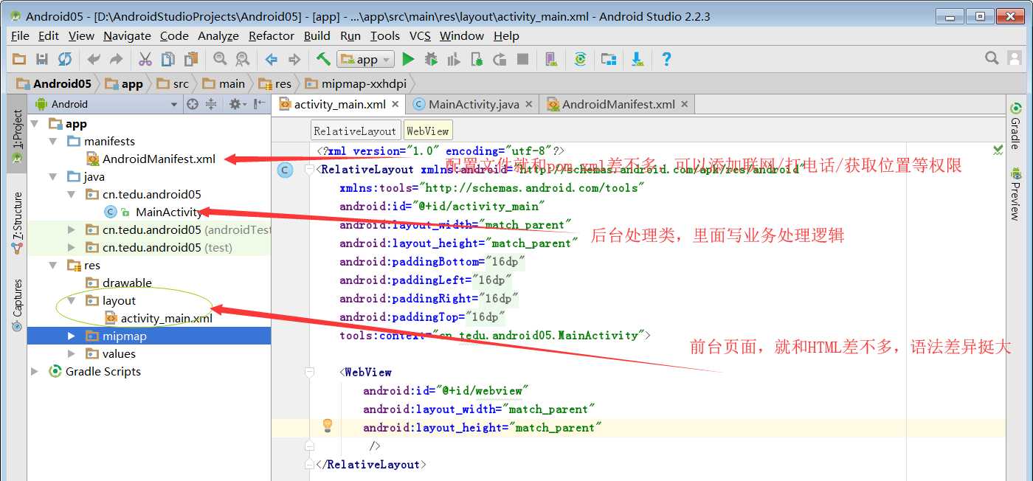The height and width of the screenshot is (481, 1033).
Task: Collapse the app module node
Action: 36,124
